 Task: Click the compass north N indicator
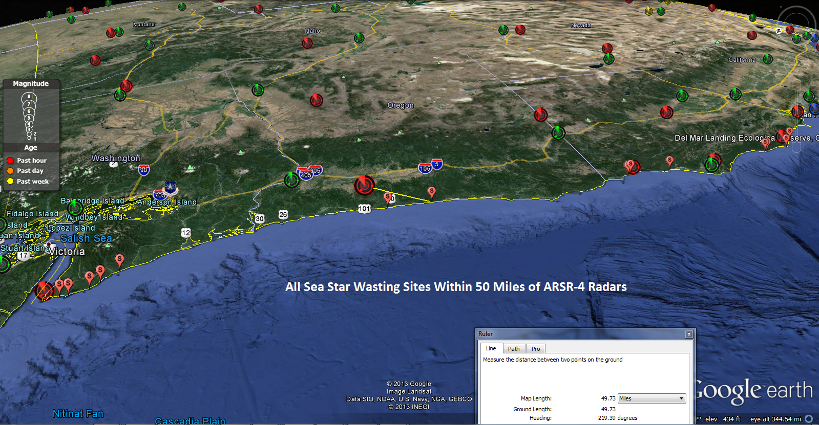tap(779, 31)
